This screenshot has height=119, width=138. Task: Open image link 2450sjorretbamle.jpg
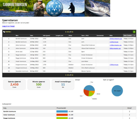coord(116,39)
